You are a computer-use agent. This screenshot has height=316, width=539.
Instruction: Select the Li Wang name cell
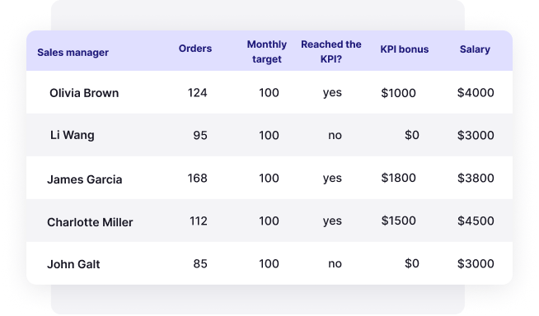pyautogui.click(x=73, y=135)
